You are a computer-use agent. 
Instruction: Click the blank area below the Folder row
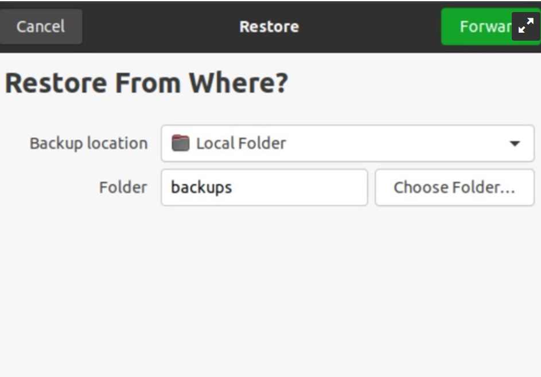click(270, 286)
